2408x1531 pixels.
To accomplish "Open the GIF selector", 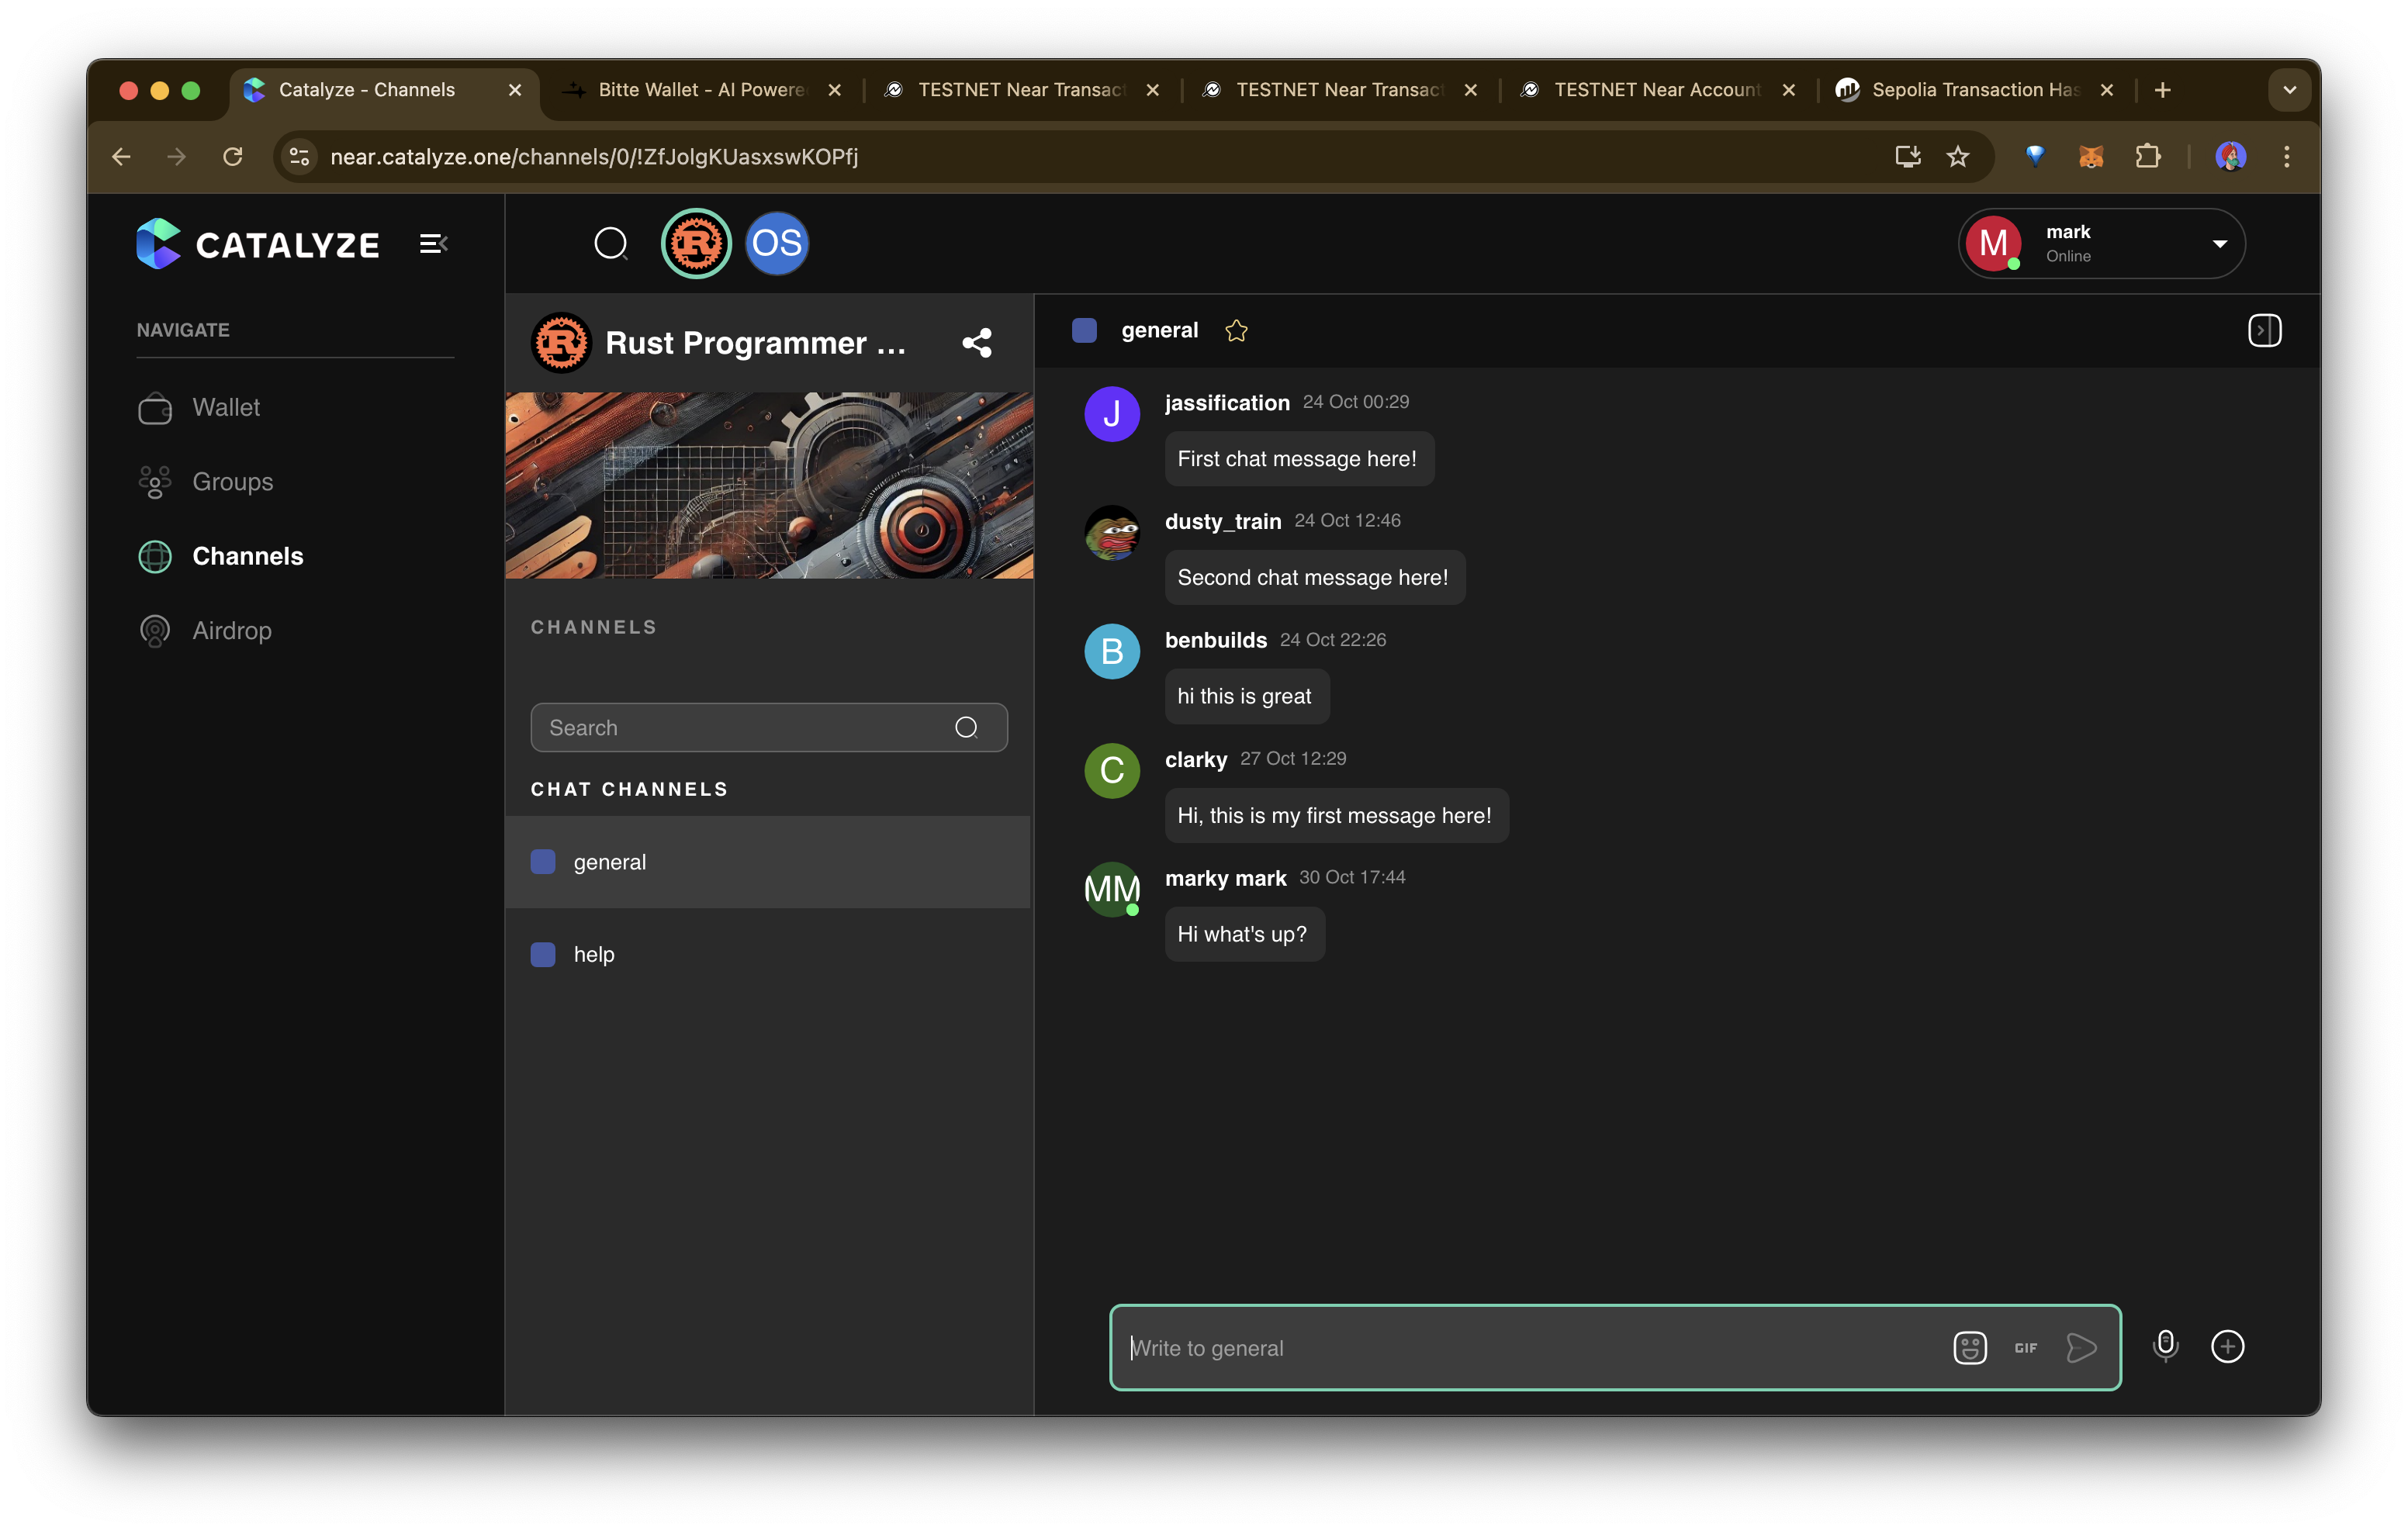I will 2025,1347.
